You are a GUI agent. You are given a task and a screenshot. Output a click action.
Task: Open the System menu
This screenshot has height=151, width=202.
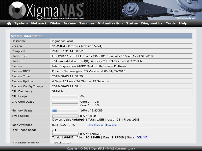click(x=21, y=23)
